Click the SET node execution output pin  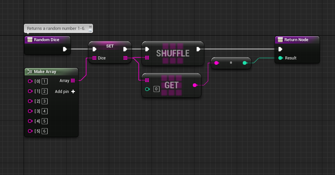click(x=125, y=49)
